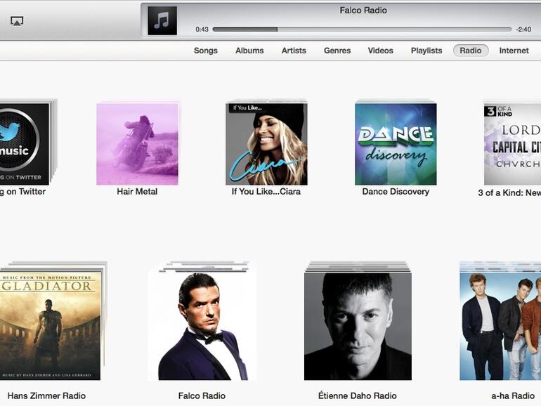The width and height of the screenshot is (541, 406).
Task: Open the Trending on Twitter station artwork
Action: (25, 144)
